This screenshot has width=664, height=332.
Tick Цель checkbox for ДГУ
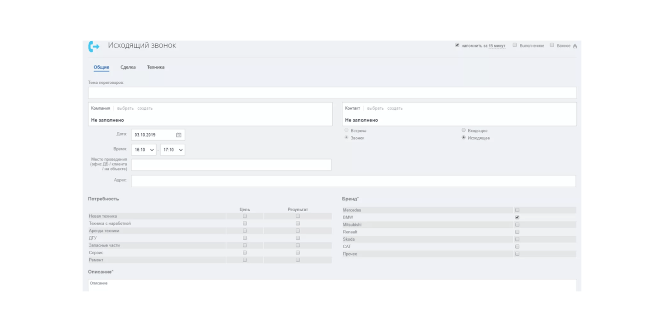pos(245,238)
